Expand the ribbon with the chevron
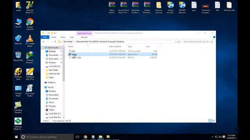Viewport: 250px width, 140px height. click(x=211, y=37)
